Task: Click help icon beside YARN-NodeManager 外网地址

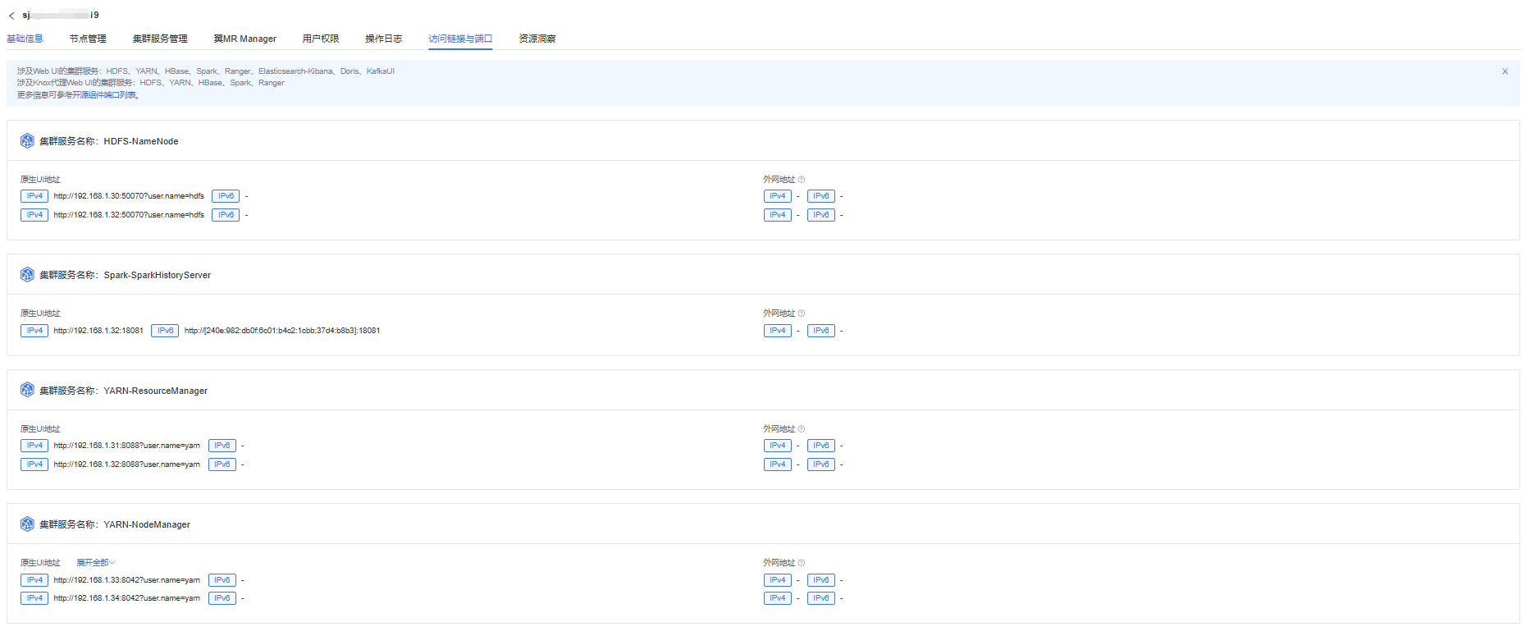Action: coord(802,563)
